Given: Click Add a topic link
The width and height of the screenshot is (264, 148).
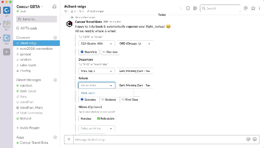Looking at the screenshot, I should tap(95, 11).
